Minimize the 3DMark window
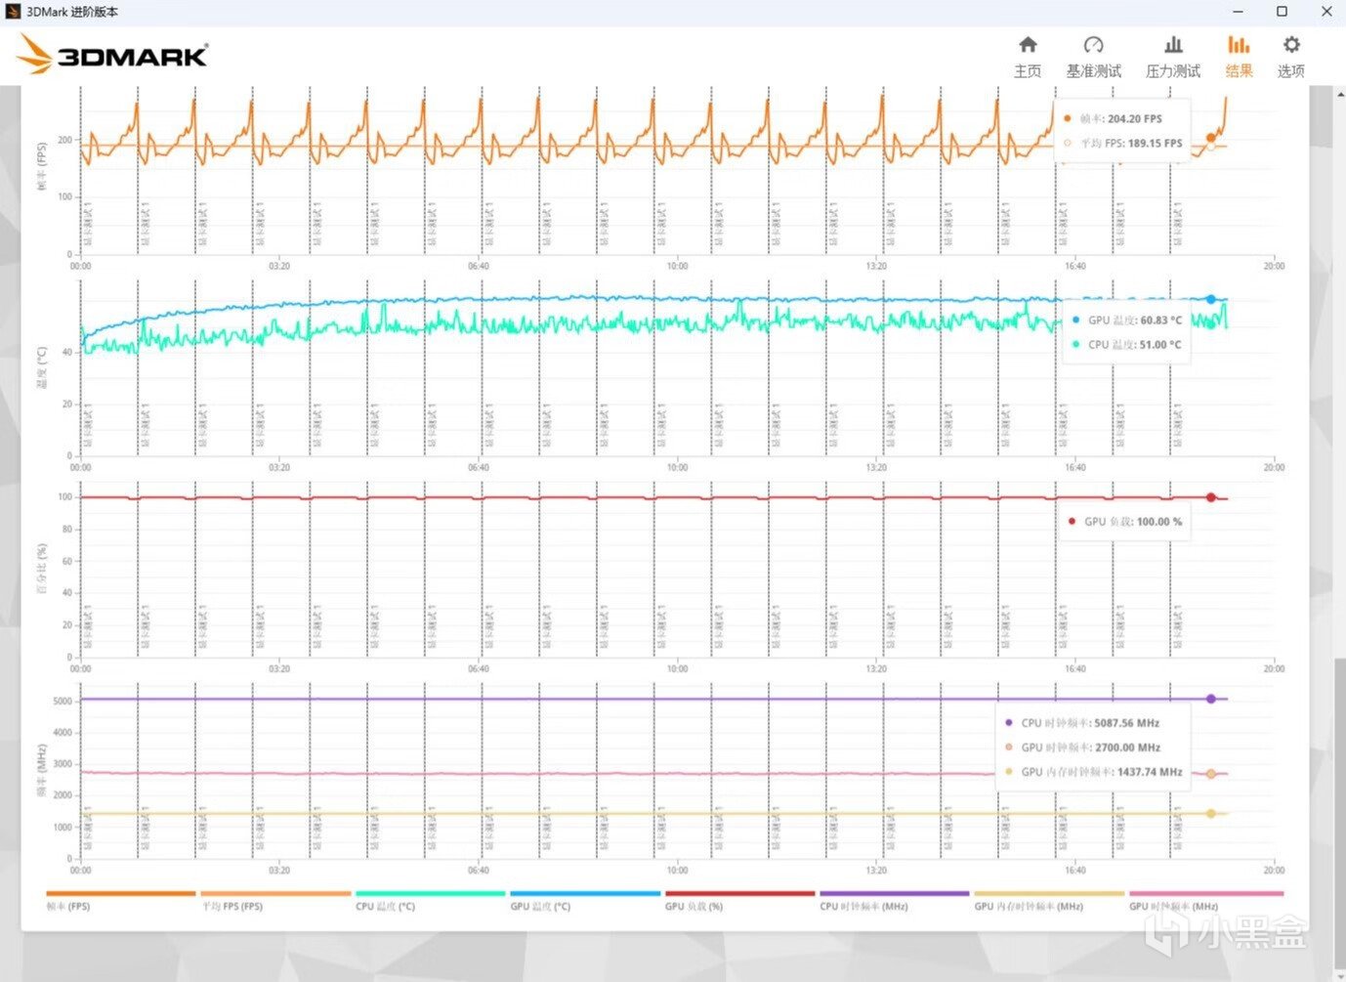 tap(1238, 12)
